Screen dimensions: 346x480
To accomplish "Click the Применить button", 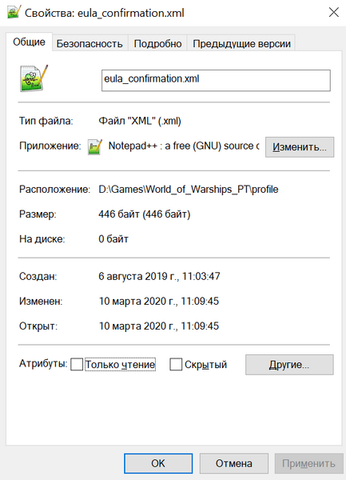I will pyautogui.click(x=308, y=463).
